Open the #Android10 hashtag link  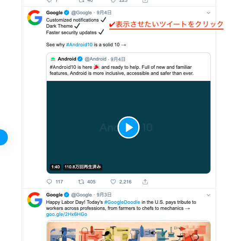click(x=79, y=45)
